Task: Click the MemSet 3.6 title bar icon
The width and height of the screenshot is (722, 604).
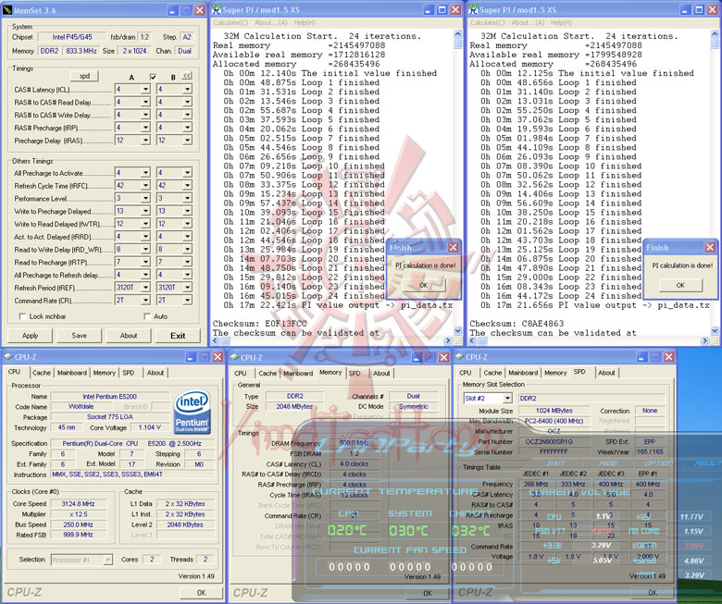Action: (7, 10)
